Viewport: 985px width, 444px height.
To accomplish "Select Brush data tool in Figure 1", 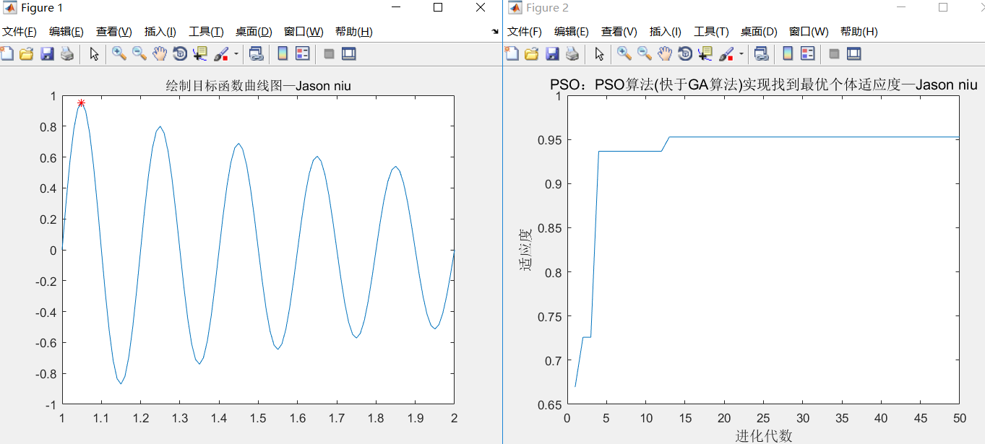I will point(221,53).
